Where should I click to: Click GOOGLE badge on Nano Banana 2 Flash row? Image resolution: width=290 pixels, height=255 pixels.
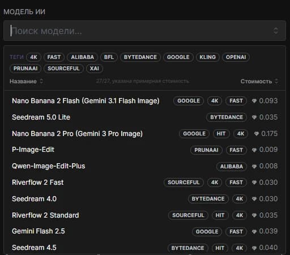pyautogui.click(x=189, y=101)
